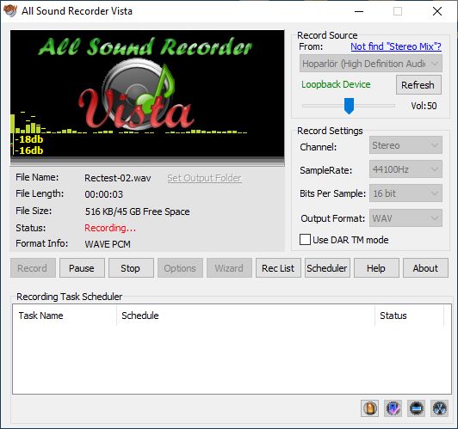Expand the Output Format WAV dropdown
Viewport: 458px width, 429px height.
(405, 218)
